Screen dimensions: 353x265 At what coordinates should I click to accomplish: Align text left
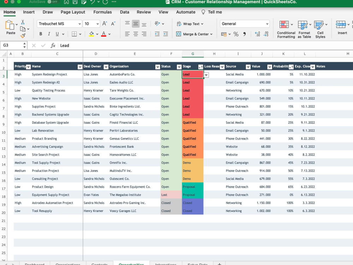click(x=127, y=34)
